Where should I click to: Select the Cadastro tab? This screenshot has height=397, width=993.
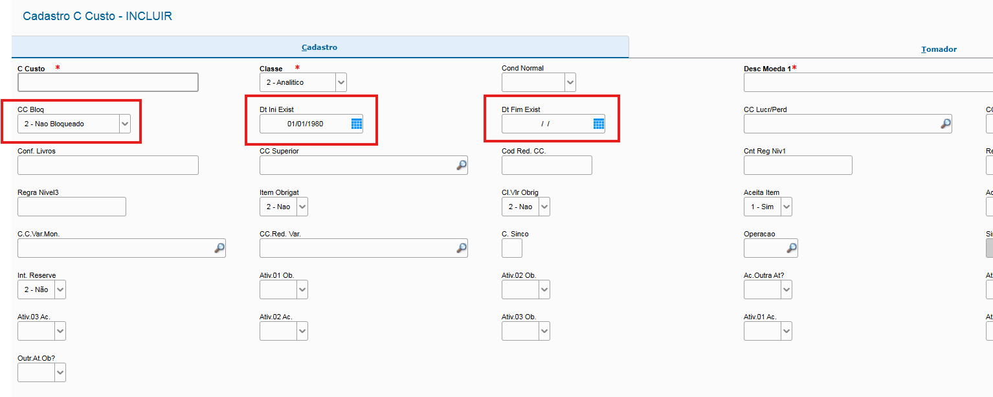pyautogui.click(x=320, y=47)
